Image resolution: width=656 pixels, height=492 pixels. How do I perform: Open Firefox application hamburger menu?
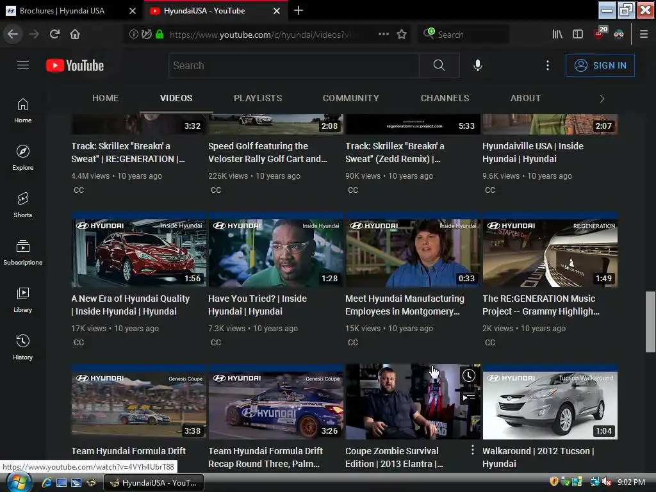click(643, 35)
